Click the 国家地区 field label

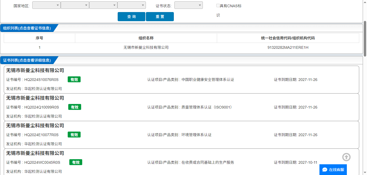tap(21, 6)
